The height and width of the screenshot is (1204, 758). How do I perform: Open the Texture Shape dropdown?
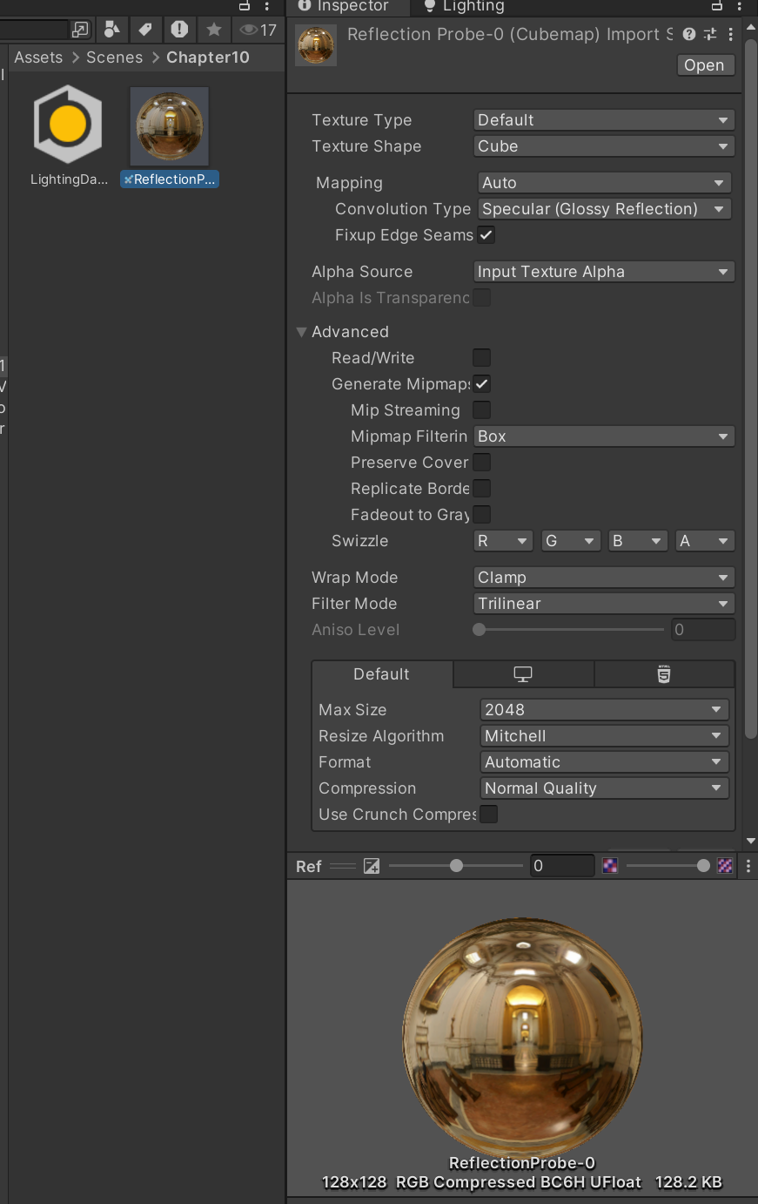pos(604,146)
